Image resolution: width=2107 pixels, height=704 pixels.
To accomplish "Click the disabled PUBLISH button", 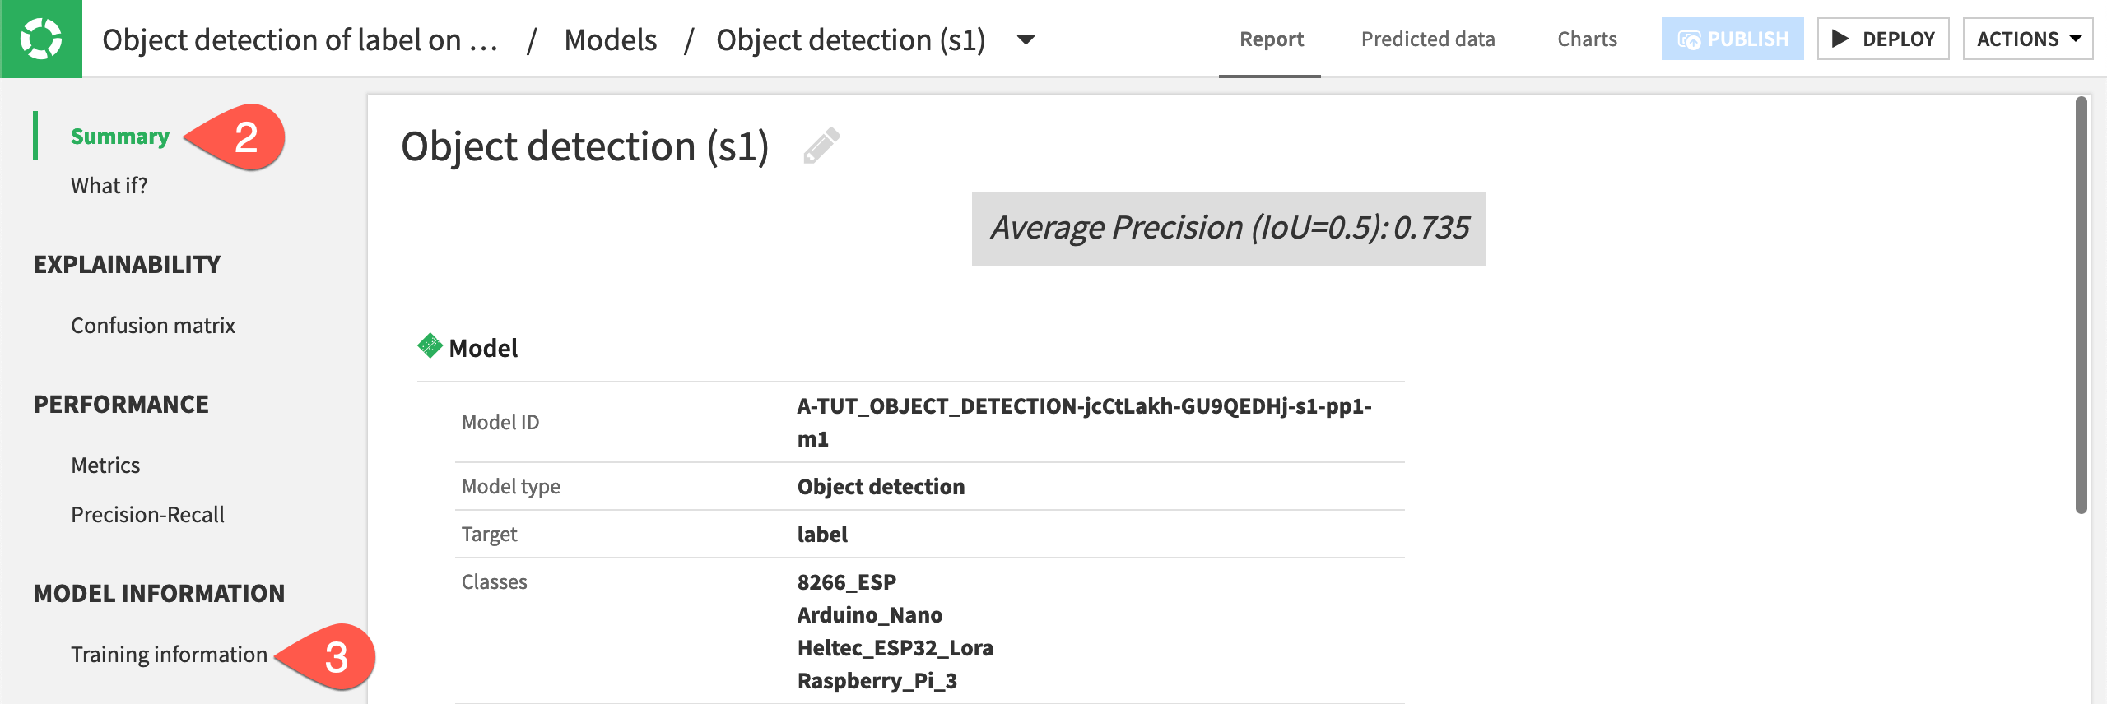I will [1733, 38].
